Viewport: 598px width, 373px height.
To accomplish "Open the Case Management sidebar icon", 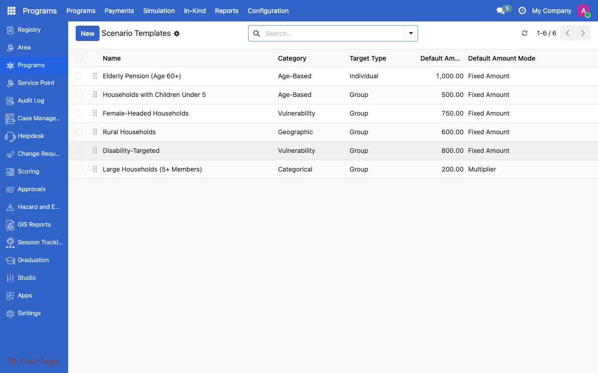I will [10, 118].
